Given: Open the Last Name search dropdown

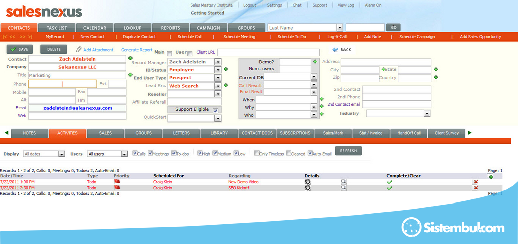Looking at the screenshot, I should click(340, 28).
